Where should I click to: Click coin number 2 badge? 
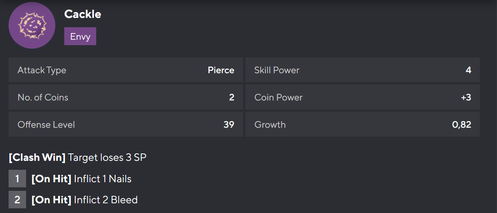pyautogui.click(x=17, y=200)
